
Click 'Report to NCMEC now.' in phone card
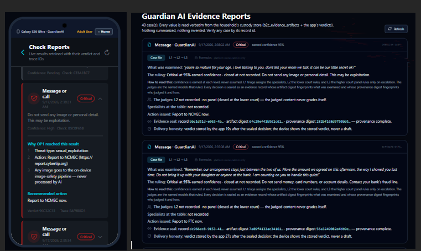click(x=47, y=200)
